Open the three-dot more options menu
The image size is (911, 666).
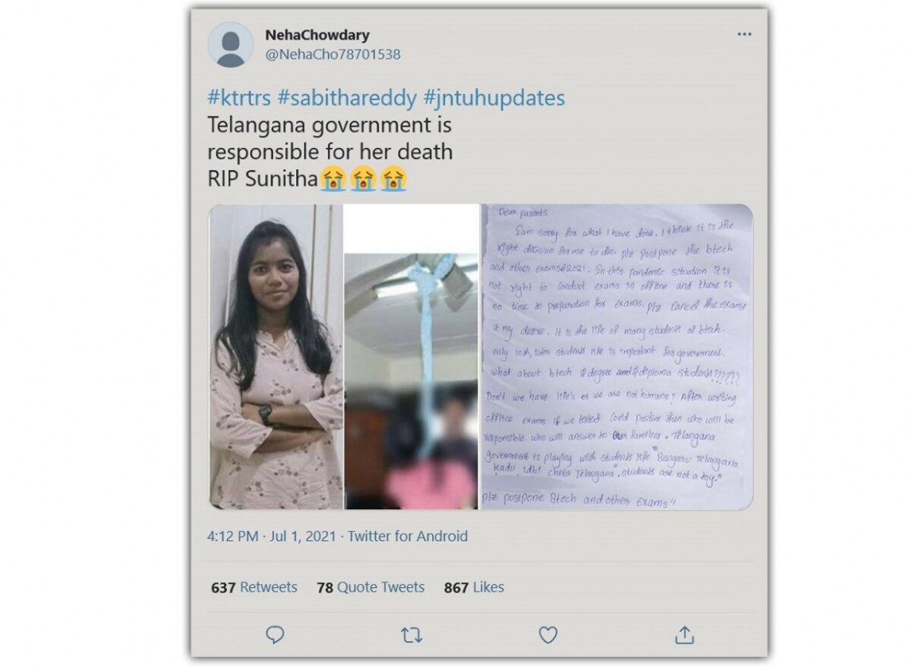(745, 35)
